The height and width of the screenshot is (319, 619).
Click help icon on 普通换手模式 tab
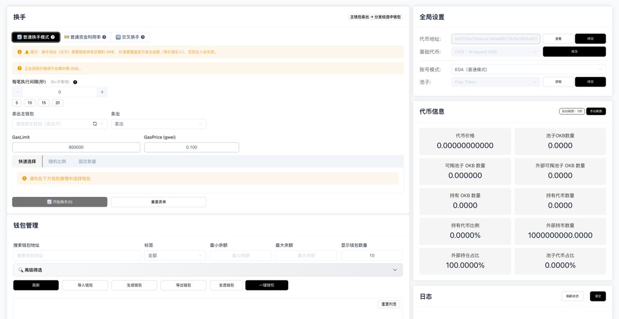point(53,37)
